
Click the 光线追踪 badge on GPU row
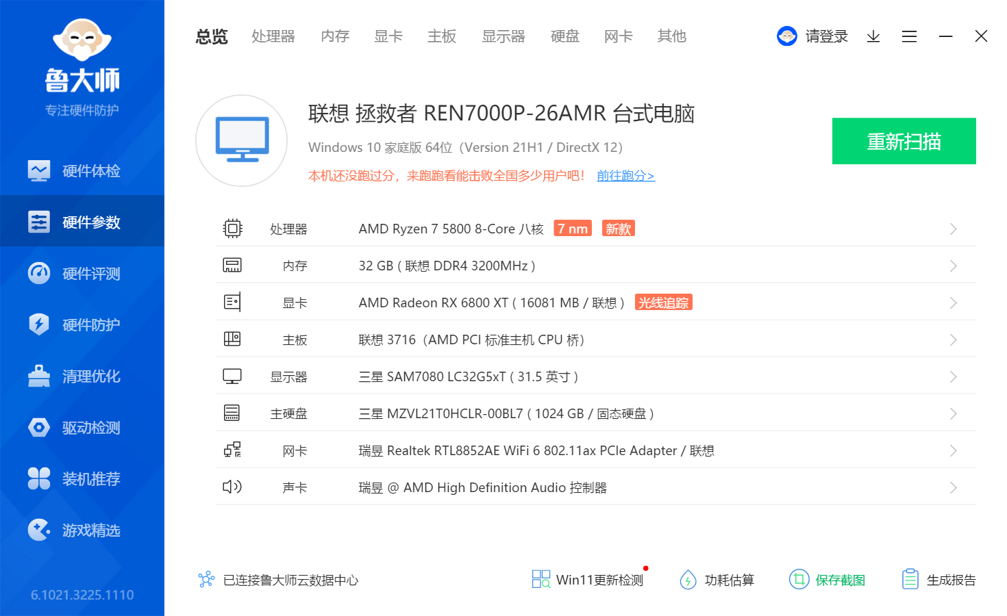tap(663, 303)
